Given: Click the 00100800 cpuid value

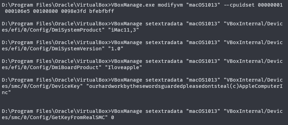Looking at the screenshot, I should (x=45, y=11).
